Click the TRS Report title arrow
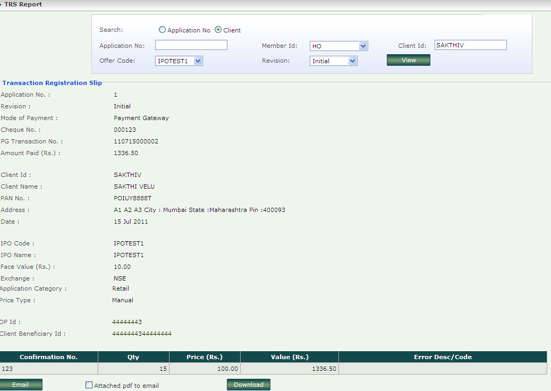The height and width of the screenshot is (391, 551). point(2,4)
